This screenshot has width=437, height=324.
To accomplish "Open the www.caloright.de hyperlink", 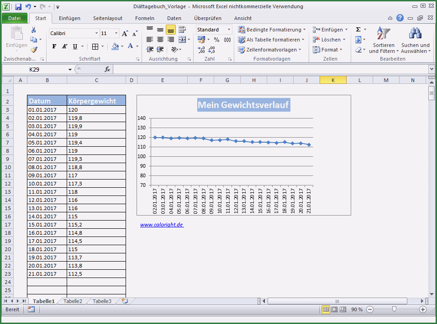I will 162,225.
